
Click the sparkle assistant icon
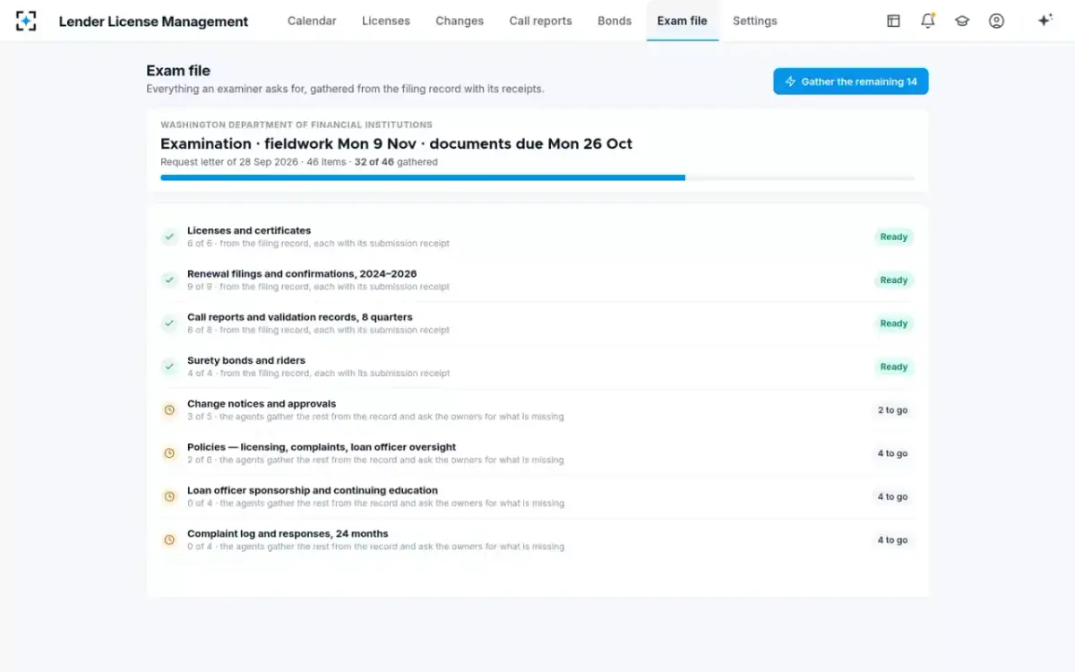[1045, 21]
